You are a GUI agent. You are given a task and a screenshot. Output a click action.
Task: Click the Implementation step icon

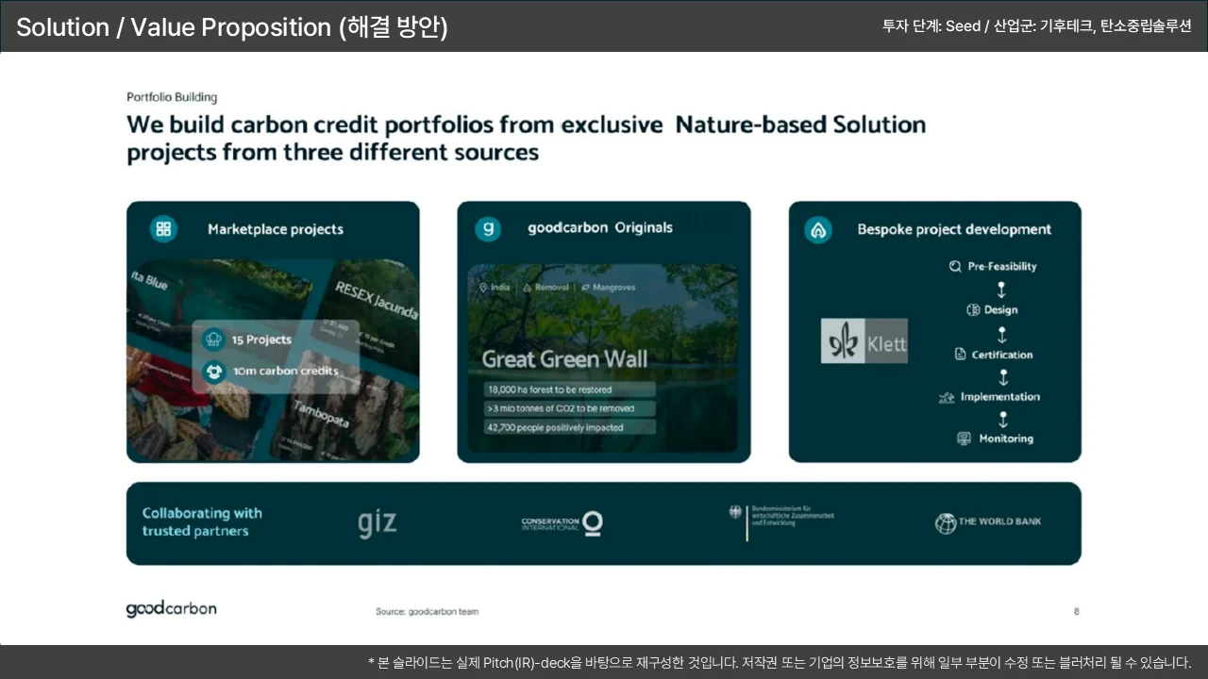click(947, 398)
